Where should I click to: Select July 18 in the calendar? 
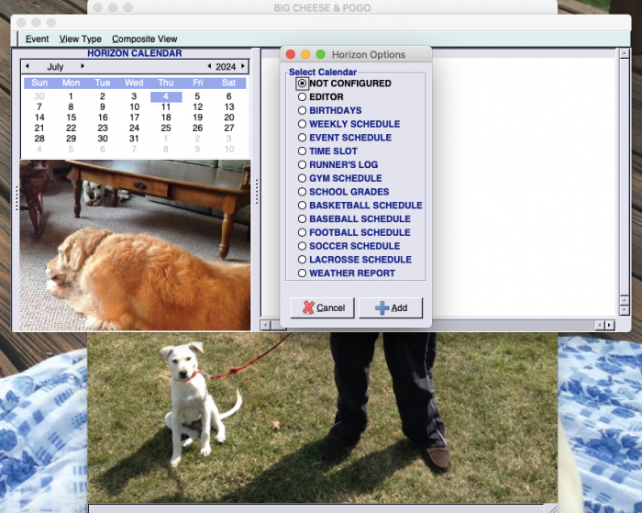point(166,117)
